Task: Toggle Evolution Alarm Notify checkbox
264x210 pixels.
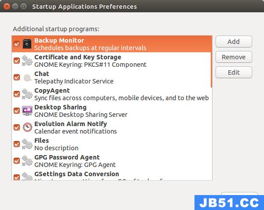Action: [x=17, y=127]
